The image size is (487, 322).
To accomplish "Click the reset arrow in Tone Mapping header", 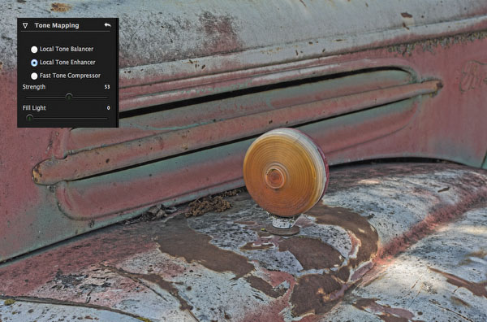I will (107, 25).
